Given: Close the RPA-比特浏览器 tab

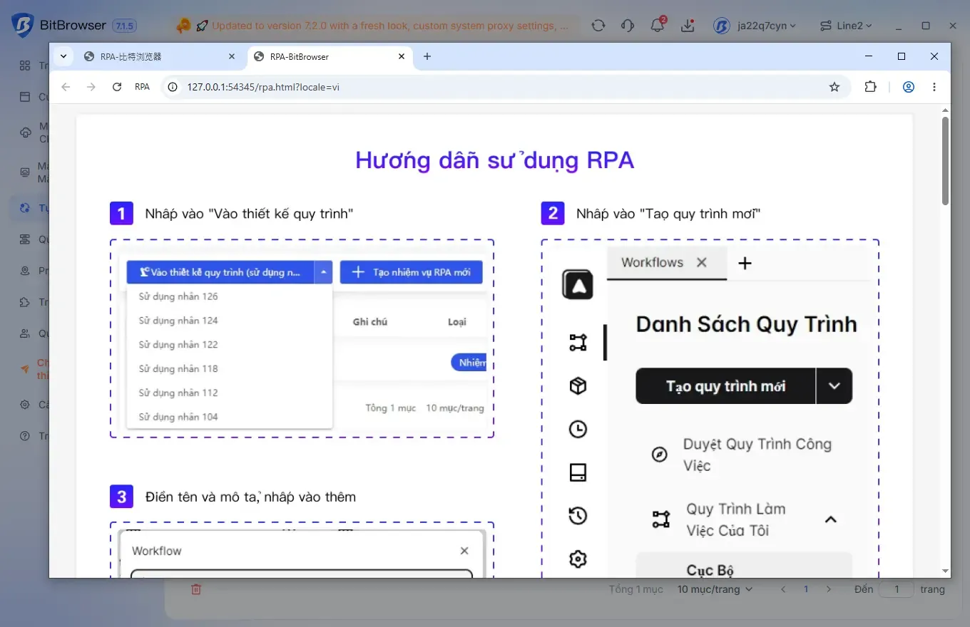Looking at the screenshot, I should [232, 56].
